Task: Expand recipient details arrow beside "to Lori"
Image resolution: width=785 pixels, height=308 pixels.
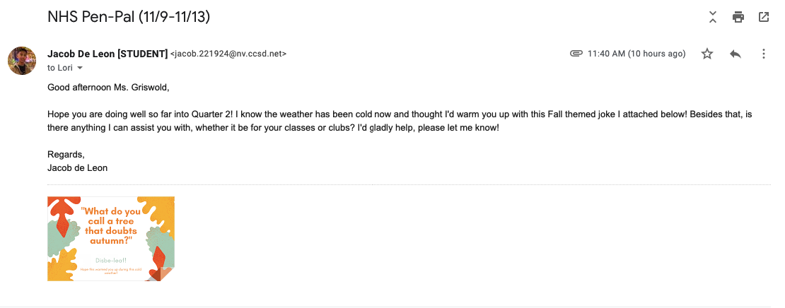Action: coord(80,68)
